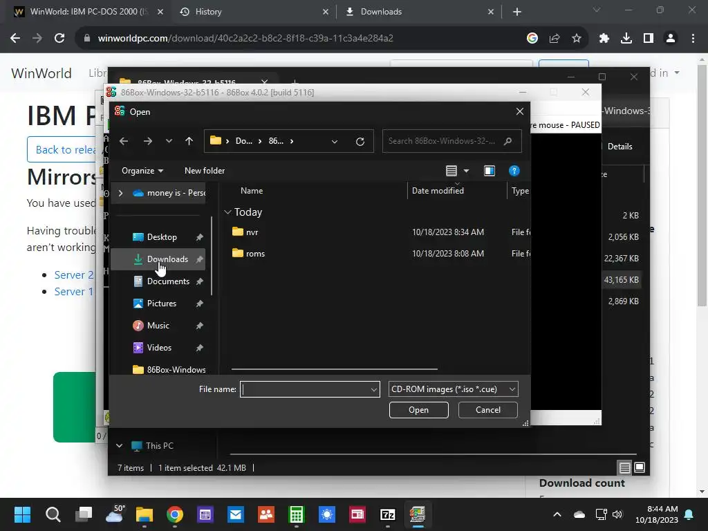Click the Server 2 mirror link
Screen dimensions: 708x531
coord(74,275)
